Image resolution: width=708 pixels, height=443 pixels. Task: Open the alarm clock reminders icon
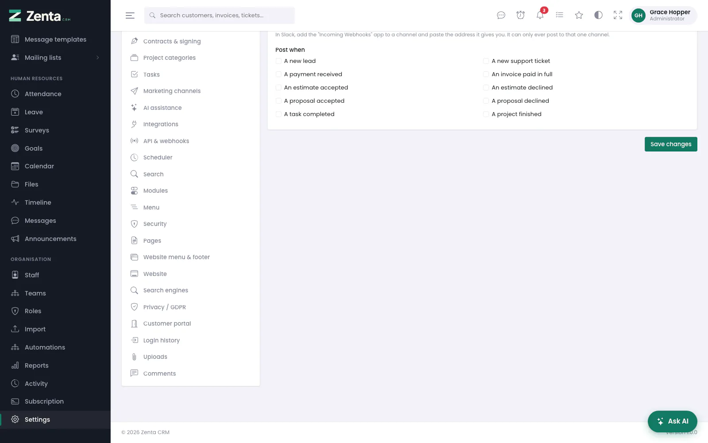point(520,16)
